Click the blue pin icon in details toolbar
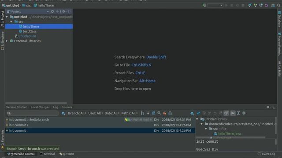Image resolution: width=282 pixels, height=158 pixels. tap(198, 113)
